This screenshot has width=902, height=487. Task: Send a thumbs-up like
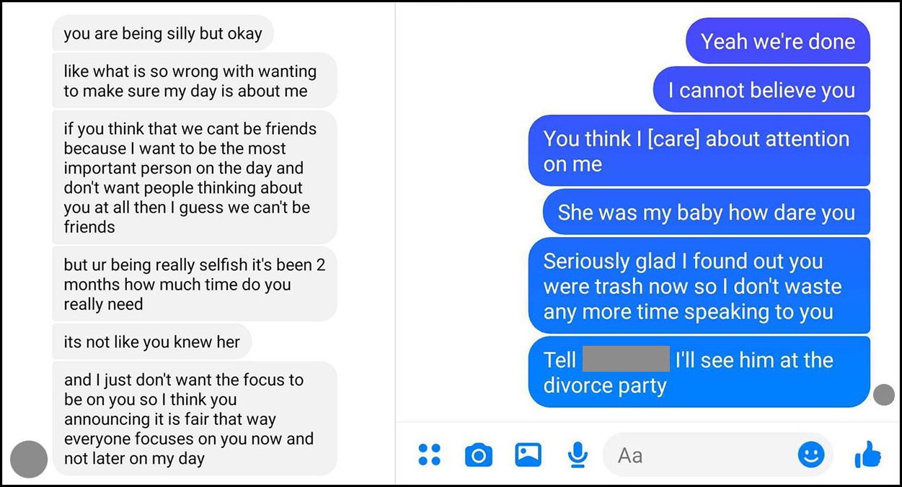point(867,455)
